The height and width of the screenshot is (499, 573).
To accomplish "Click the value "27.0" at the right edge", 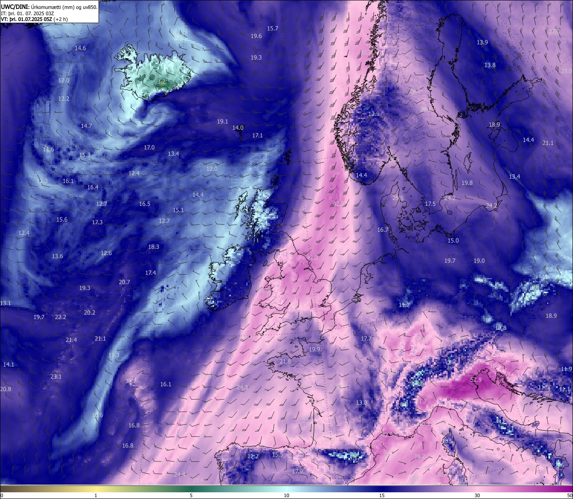I will pos(566,71).
